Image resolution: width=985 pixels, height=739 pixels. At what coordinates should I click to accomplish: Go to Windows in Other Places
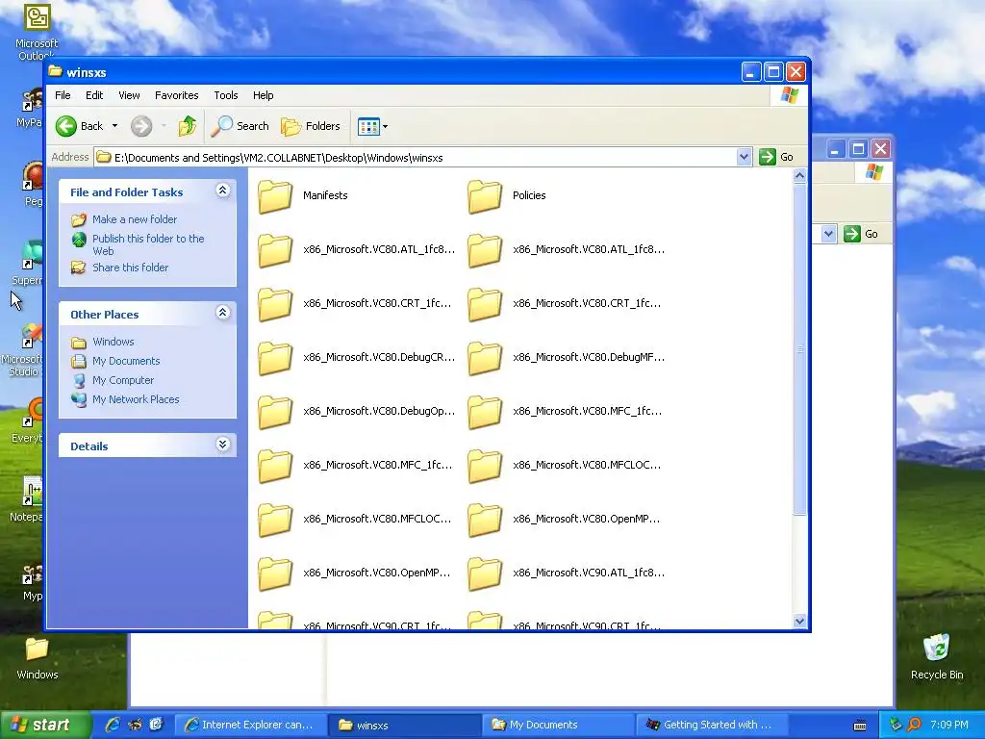click(114, 342)
